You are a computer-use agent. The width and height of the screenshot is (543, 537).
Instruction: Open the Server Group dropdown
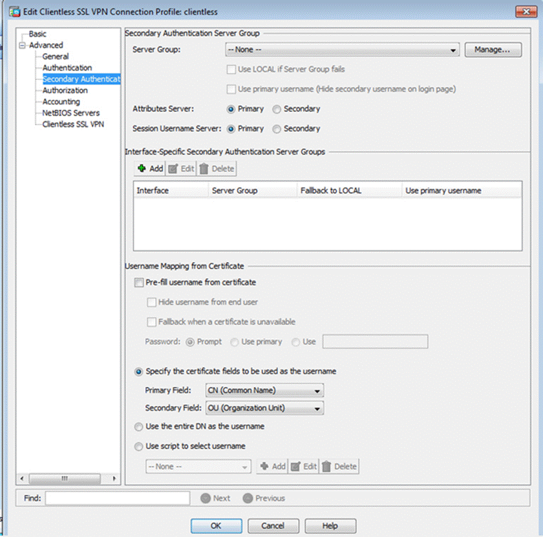(x=454, y=50)
